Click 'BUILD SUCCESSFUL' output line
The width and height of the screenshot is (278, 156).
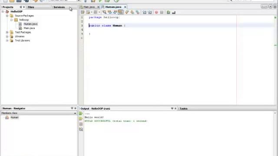[x=116, y=121]
